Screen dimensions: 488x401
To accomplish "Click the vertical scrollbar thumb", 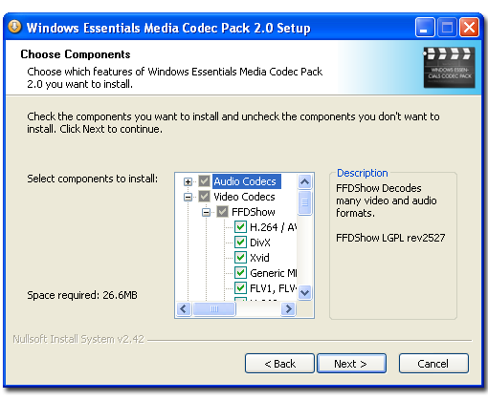I will 304,202.
